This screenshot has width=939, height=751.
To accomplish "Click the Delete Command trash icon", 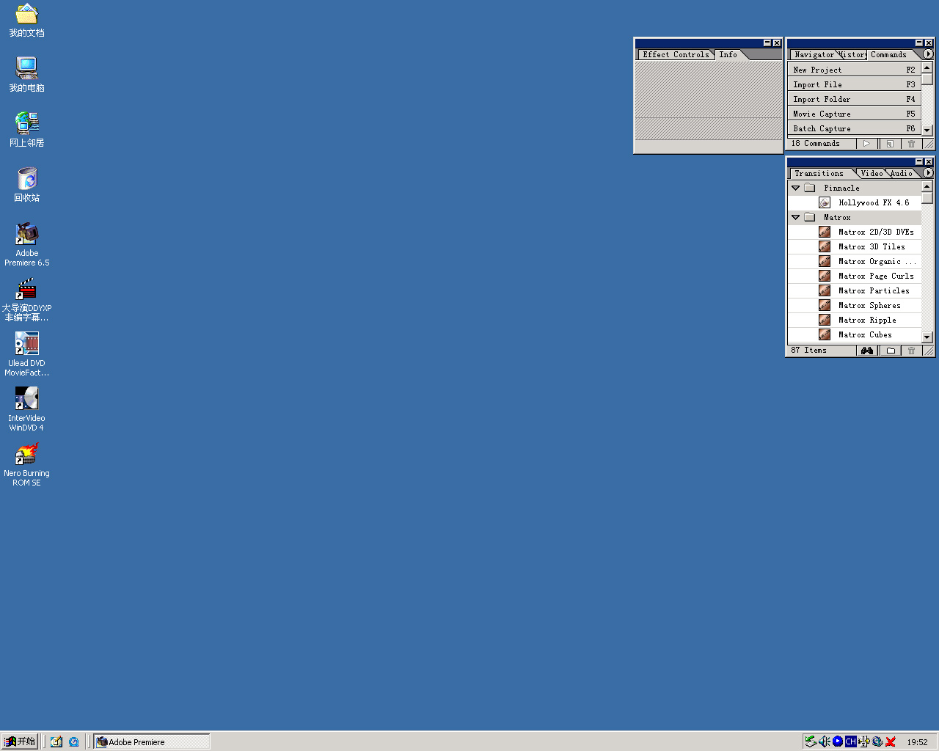I will pos(912,144).
